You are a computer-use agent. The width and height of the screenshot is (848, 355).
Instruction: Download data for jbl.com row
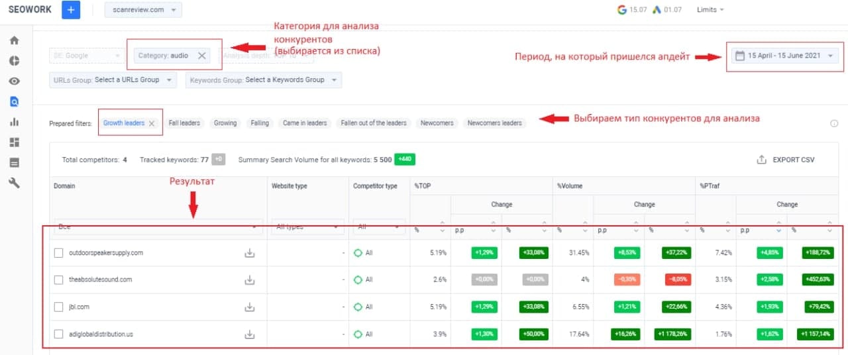(x=250, y=307)
